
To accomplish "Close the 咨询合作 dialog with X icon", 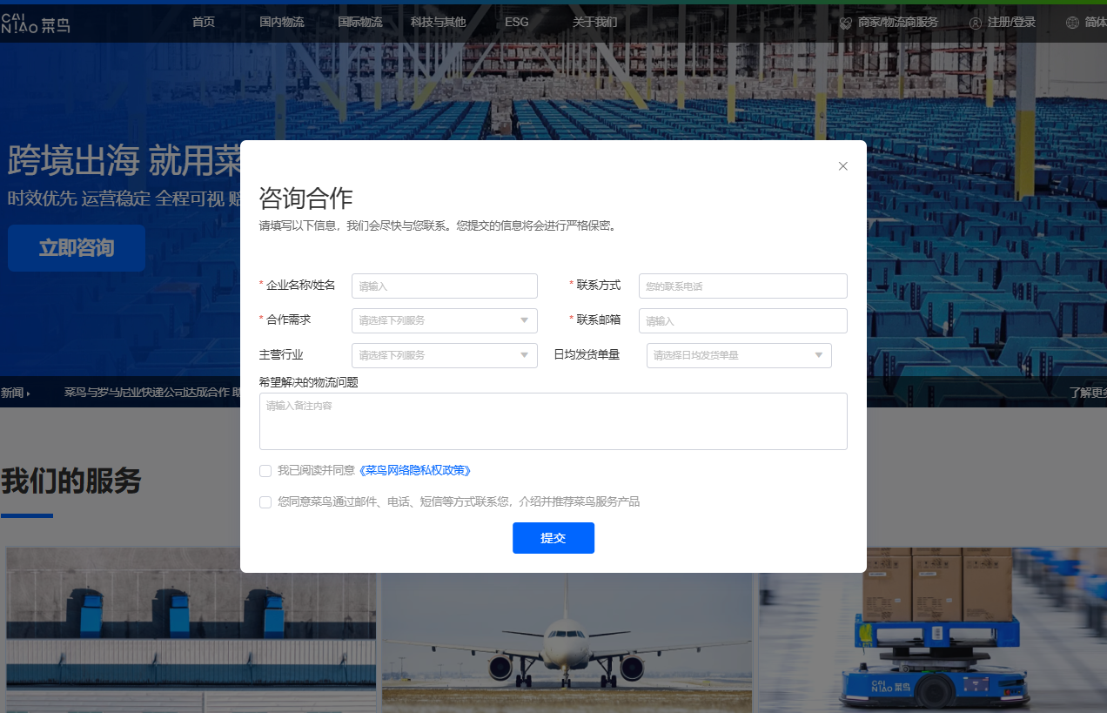I will 842,166.
